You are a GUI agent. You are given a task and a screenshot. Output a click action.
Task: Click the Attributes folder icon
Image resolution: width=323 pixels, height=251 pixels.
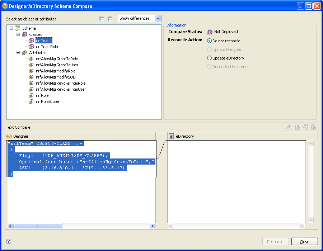(x=24, y=53)
